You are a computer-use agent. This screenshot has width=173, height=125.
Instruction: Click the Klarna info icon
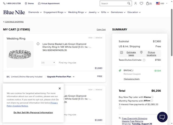click(152, 97)
